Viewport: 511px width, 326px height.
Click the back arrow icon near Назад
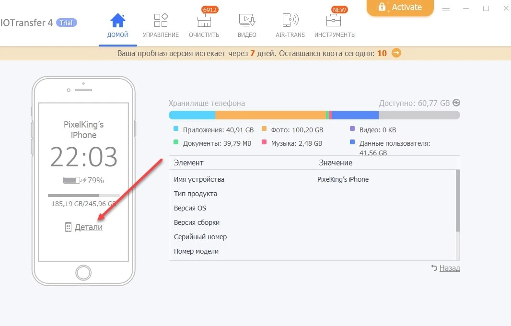(434, 268)
